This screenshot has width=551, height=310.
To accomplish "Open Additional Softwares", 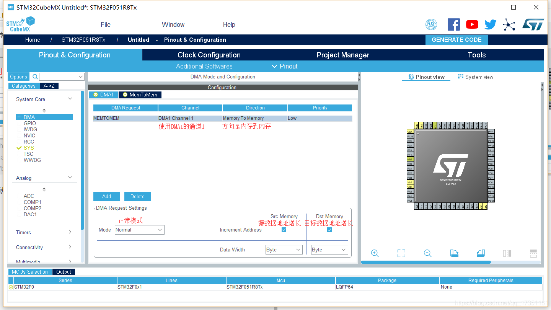I will [x=204, y=66].
